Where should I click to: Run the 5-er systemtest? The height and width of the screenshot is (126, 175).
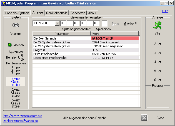16,74
